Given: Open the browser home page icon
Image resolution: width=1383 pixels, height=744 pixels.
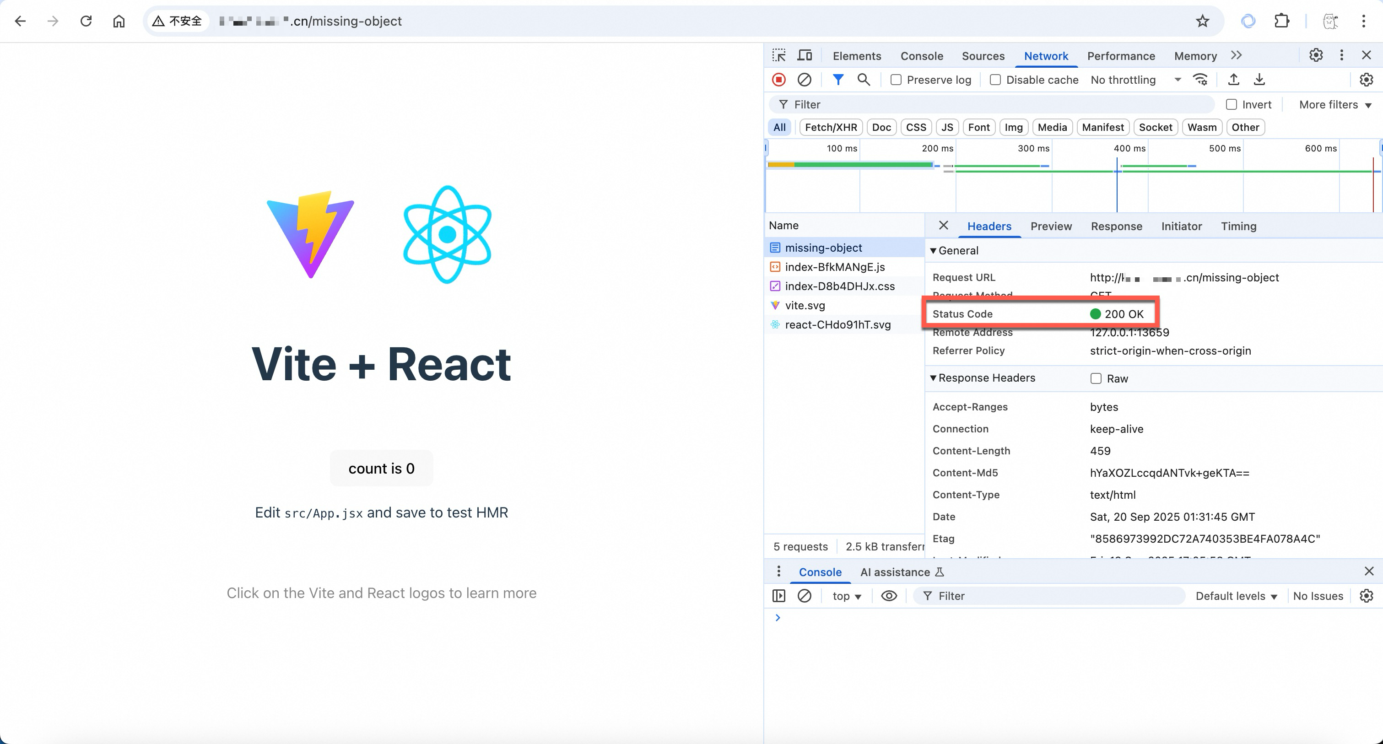Looking at the screenshot, I should (x=119, y=22).
